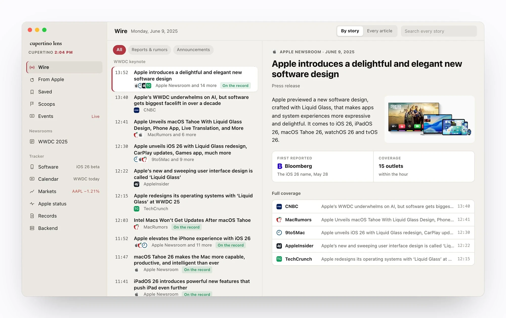This screenshot has height=318, width=506.
Task: Open Software tracker
Action: [x=65, y=167]
